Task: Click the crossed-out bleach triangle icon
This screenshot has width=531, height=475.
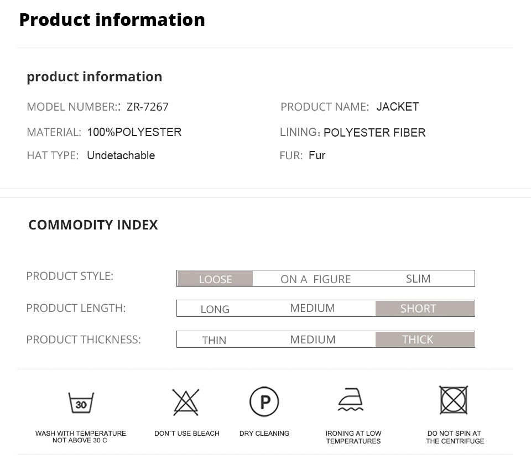Action: point(186,402)
